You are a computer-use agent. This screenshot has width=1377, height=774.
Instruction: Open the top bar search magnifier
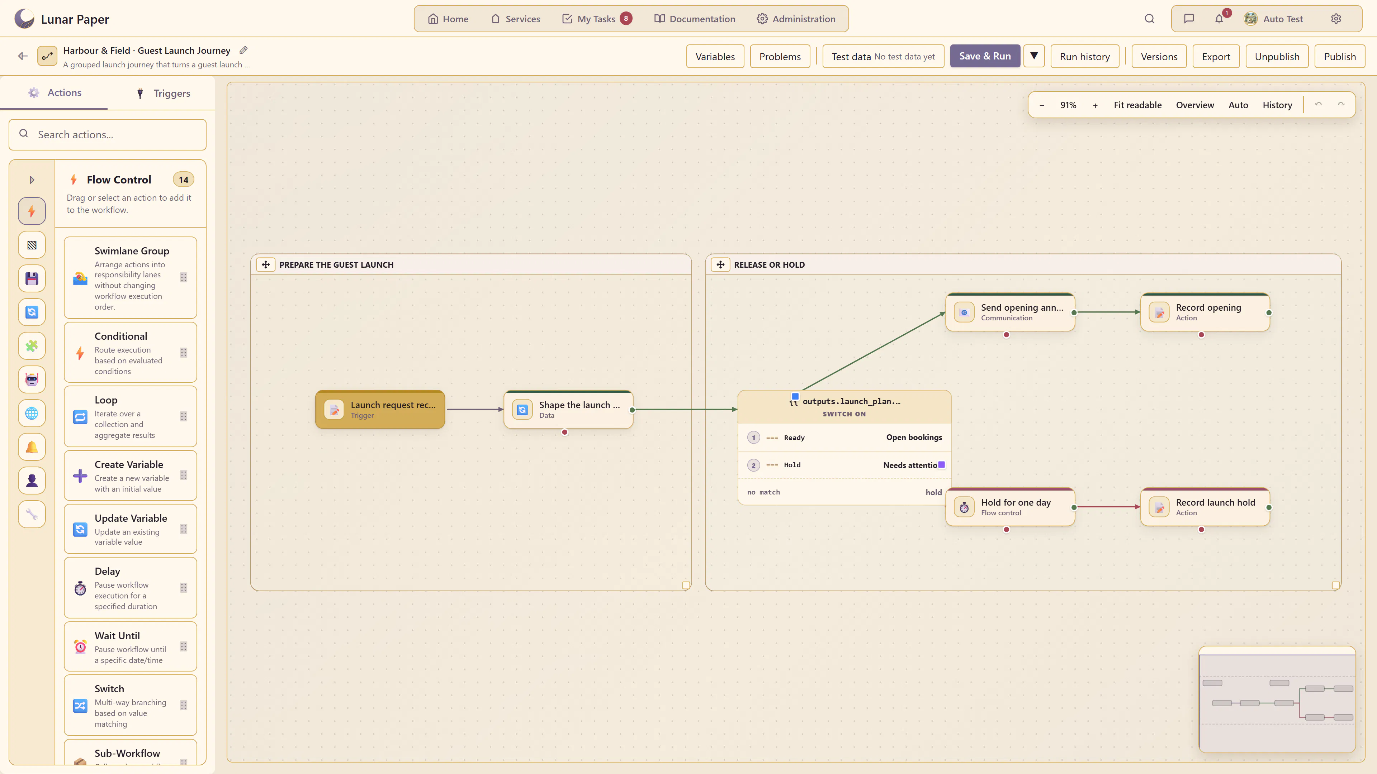click(x=1149, y=19)
